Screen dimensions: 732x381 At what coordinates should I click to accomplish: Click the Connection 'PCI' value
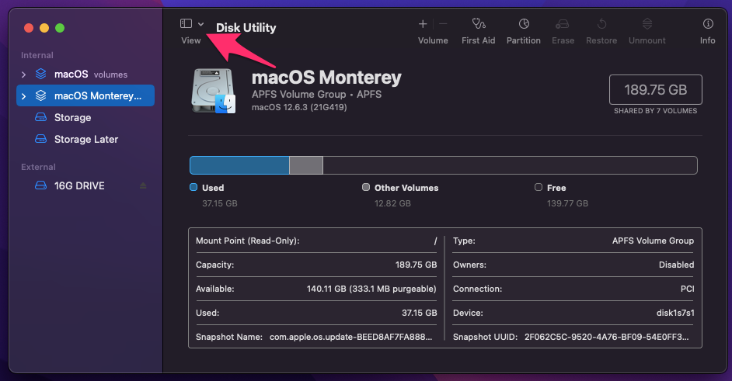(687, 289)
